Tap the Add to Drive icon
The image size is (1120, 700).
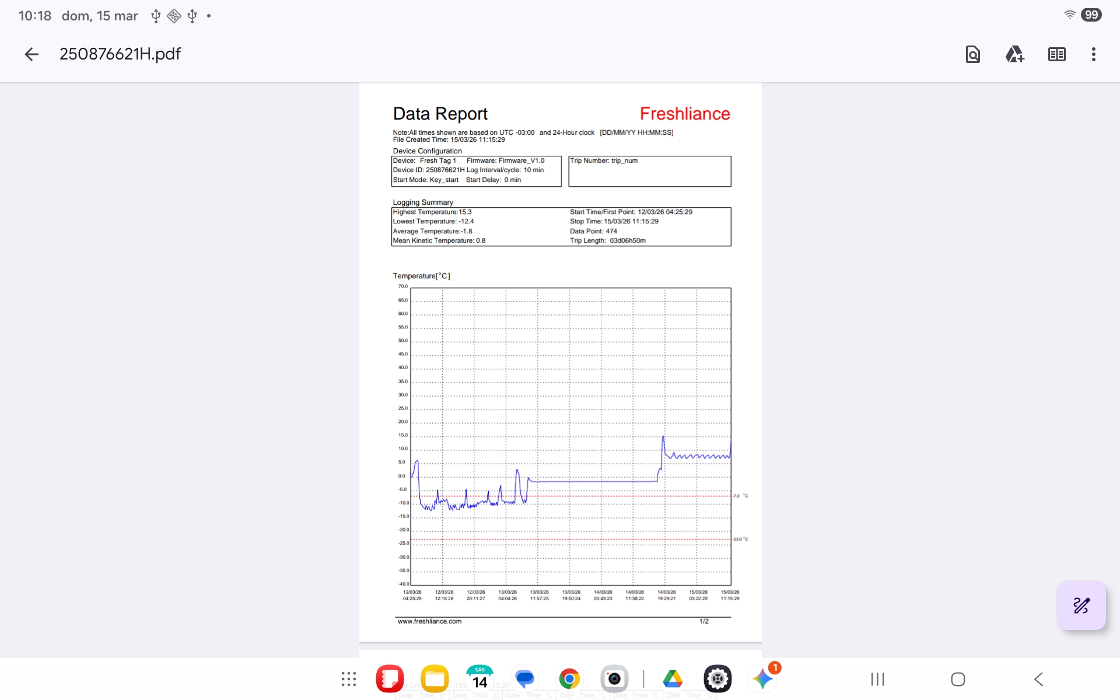coord(1014,54)
